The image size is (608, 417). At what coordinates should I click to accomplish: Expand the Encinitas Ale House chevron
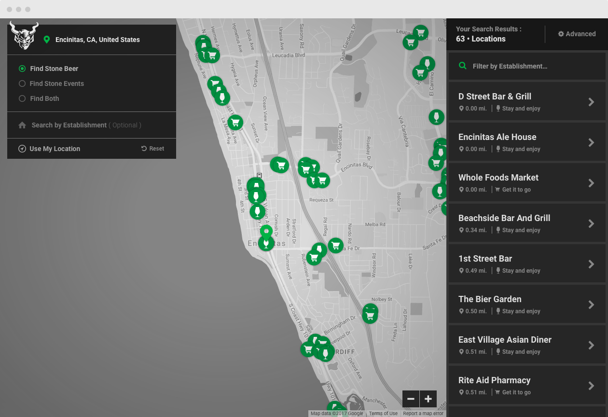coord(591,142)
